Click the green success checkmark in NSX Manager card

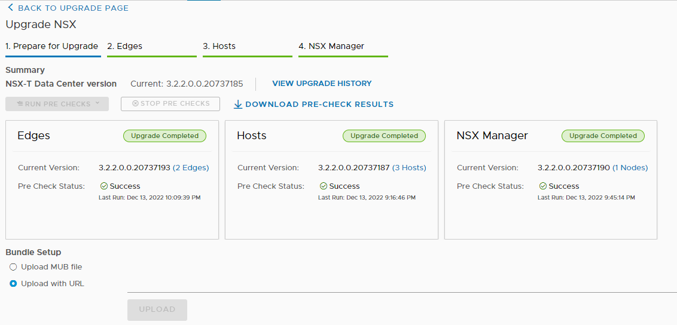click(543, 186)
